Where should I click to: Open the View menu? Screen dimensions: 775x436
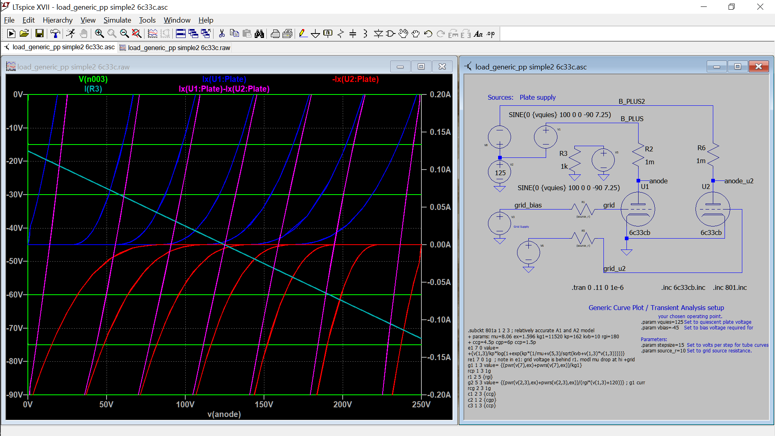88,20
